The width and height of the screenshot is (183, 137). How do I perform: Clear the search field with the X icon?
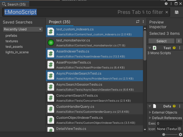tap(167, 12)
